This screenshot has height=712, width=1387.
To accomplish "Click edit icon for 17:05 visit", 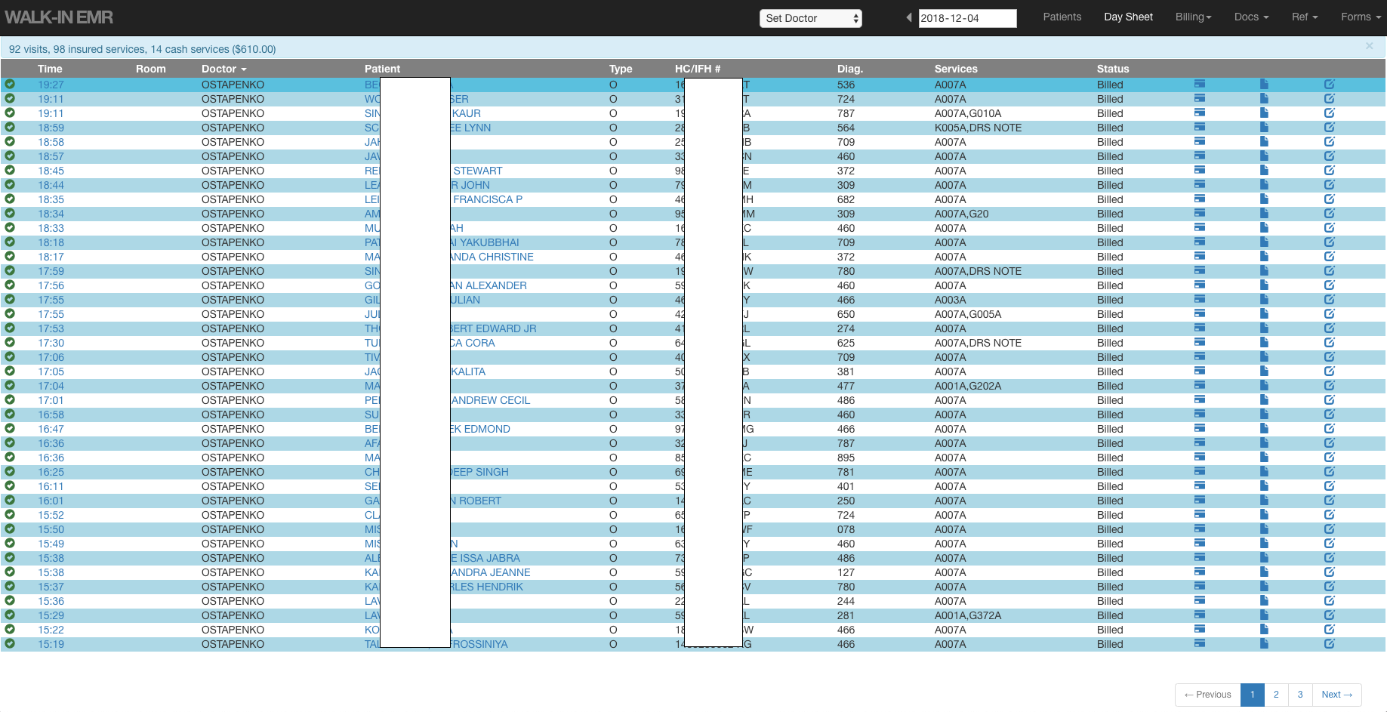I will coord(1330,371).
